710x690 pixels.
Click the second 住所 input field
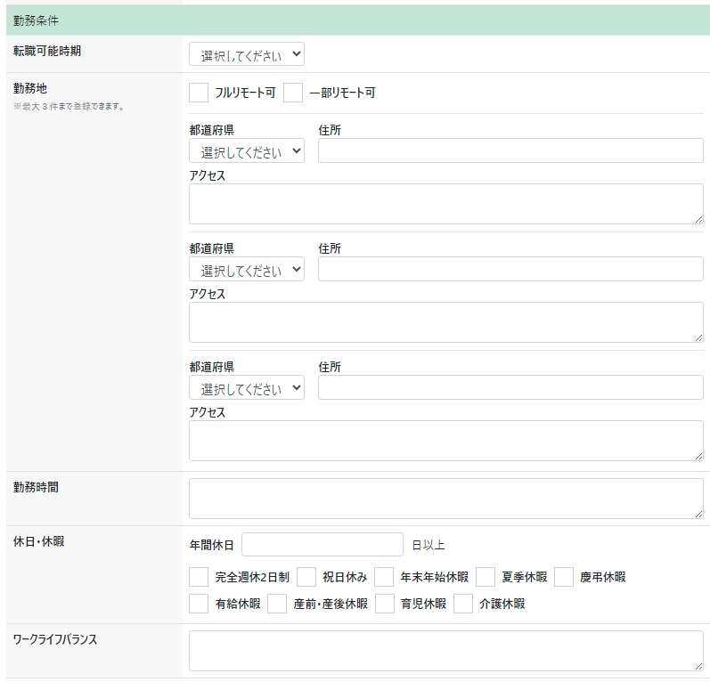click(510, 270)
